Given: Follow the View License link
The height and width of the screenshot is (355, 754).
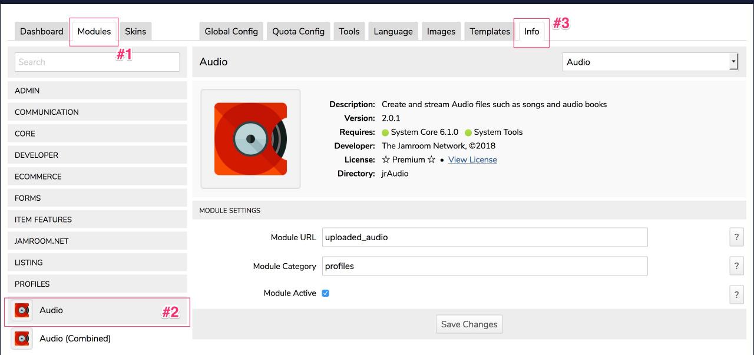Looking at the screenshot, I should coord(472,160).
